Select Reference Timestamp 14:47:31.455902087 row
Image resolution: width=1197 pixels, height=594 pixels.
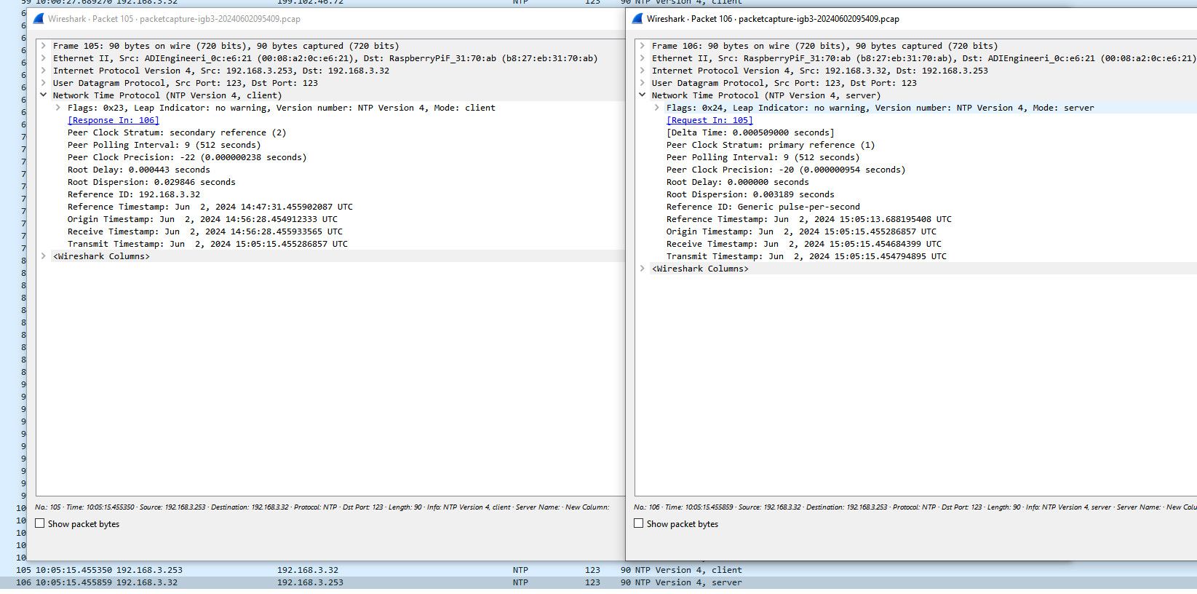pyautogui.click(x=210, y=207)
